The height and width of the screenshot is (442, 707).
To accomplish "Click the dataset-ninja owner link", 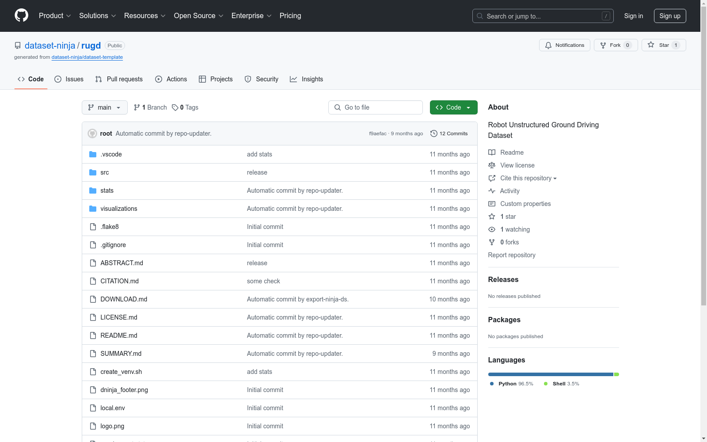I will (50, 46).
